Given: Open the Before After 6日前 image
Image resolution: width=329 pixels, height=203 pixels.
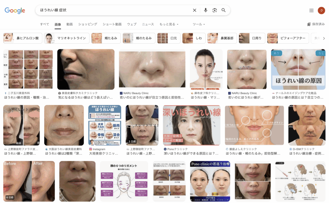Looking at the screenshot, I should click(x=29, y=181).
